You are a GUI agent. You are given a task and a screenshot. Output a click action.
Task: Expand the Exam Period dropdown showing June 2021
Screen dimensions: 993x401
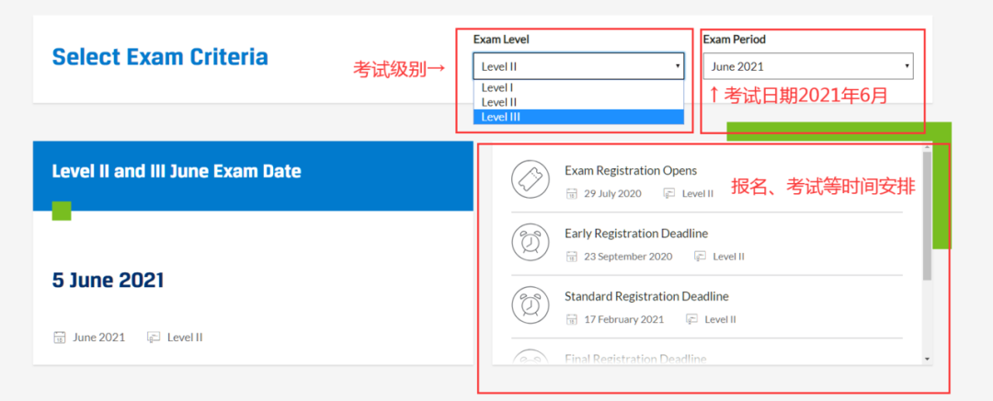tap(806, 66)
